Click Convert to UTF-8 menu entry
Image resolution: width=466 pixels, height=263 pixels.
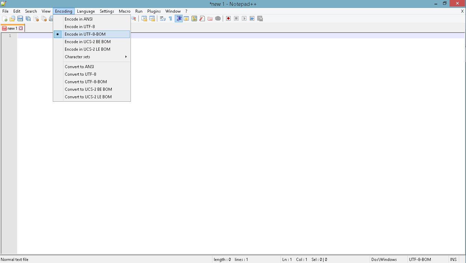coord(81,74)
